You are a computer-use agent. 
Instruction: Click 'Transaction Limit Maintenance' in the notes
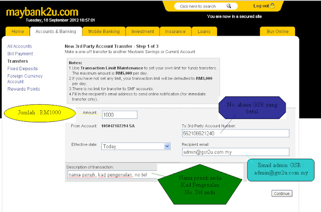pos(111,68)
